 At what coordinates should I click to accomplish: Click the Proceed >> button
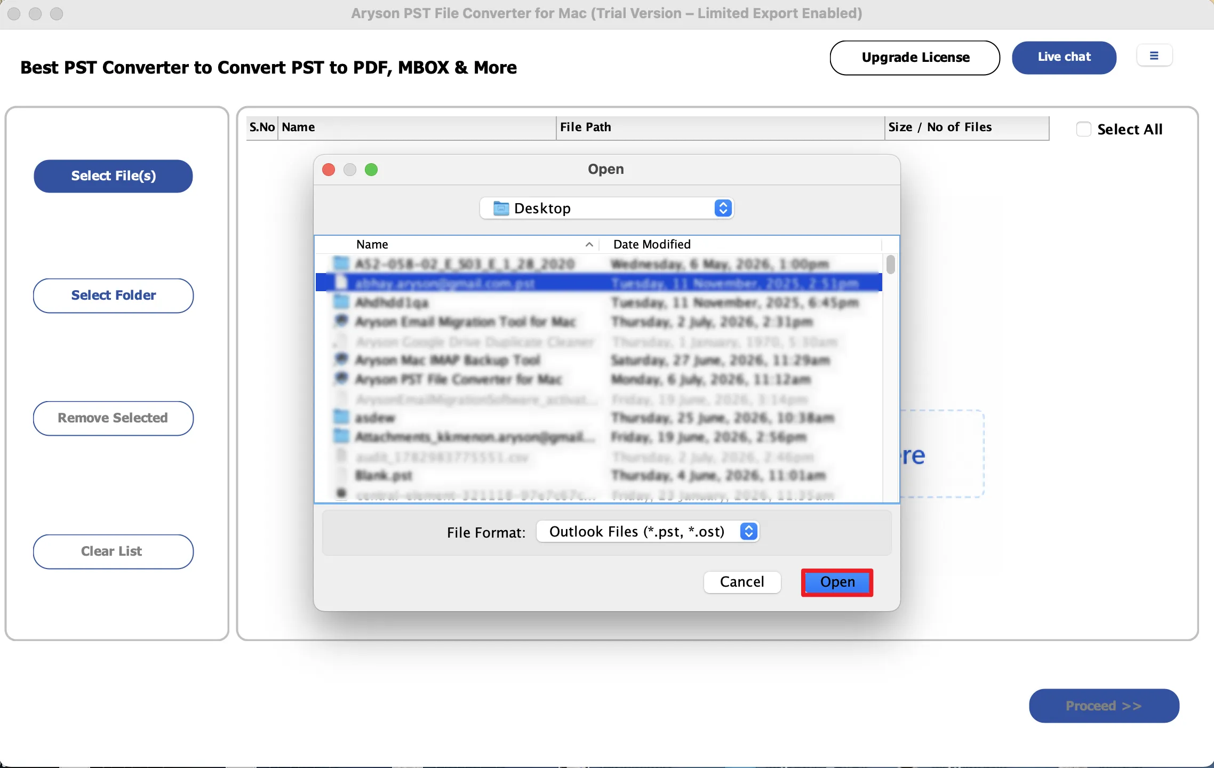pos(1104,706)
